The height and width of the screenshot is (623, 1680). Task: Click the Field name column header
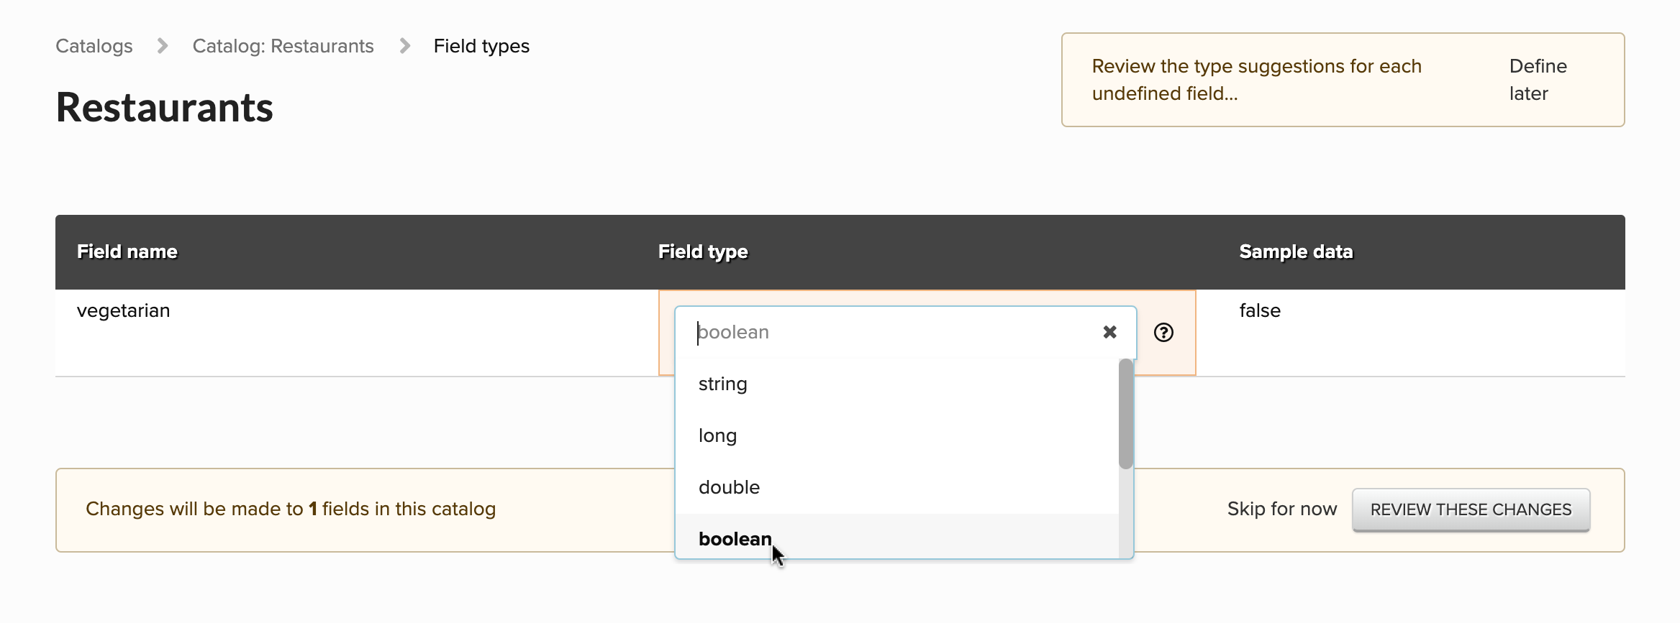(x=127, y=251)
